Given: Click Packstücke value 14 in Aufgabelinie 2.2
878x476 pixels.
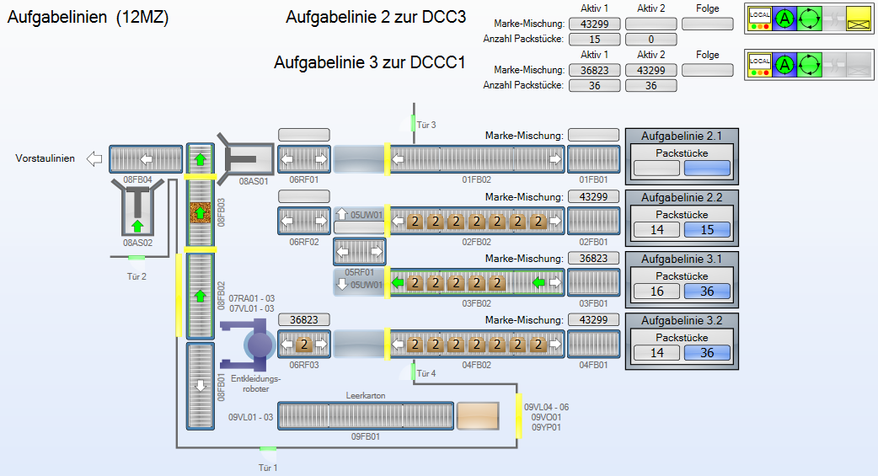Looking at the screenshot, I should [656, 230].
